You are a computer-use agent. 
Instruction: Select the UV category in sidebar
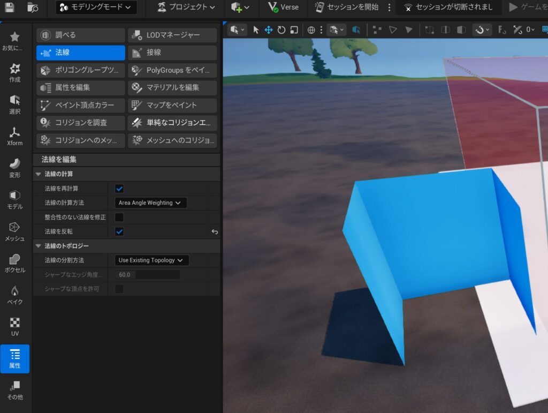click(x=14, y=326)
